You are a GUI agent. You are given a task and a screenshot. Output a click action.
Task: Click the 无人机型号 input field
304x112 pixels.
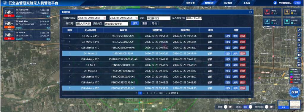point(194,18)
